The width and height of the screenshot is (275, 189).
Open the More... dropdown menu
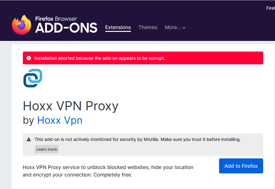(x=175, y=27)
